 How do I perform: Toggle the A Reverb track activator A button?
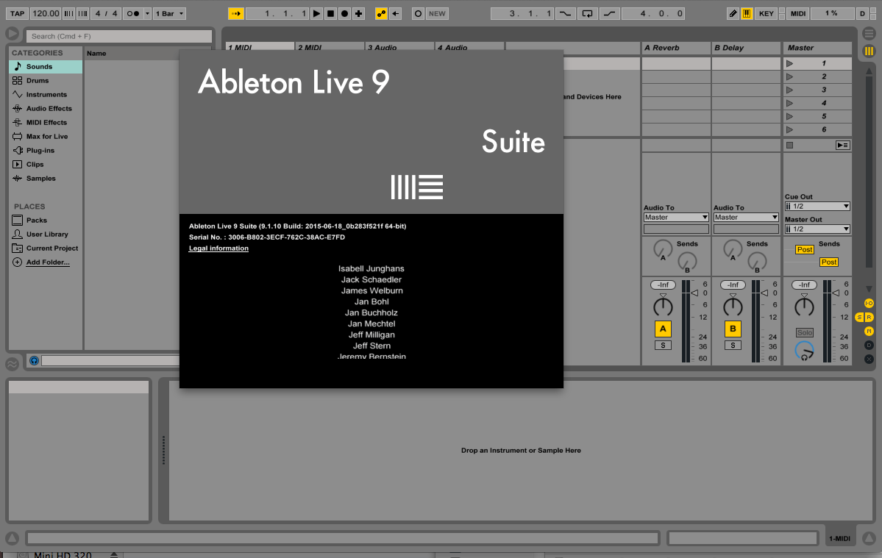663,329
